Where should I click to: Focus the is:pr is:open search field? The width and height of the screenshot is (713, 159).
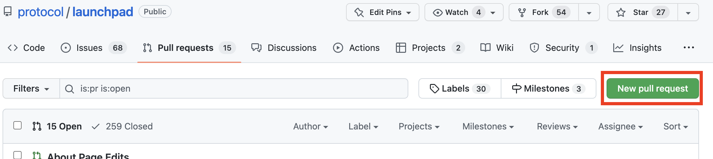(x=234, y=88)
